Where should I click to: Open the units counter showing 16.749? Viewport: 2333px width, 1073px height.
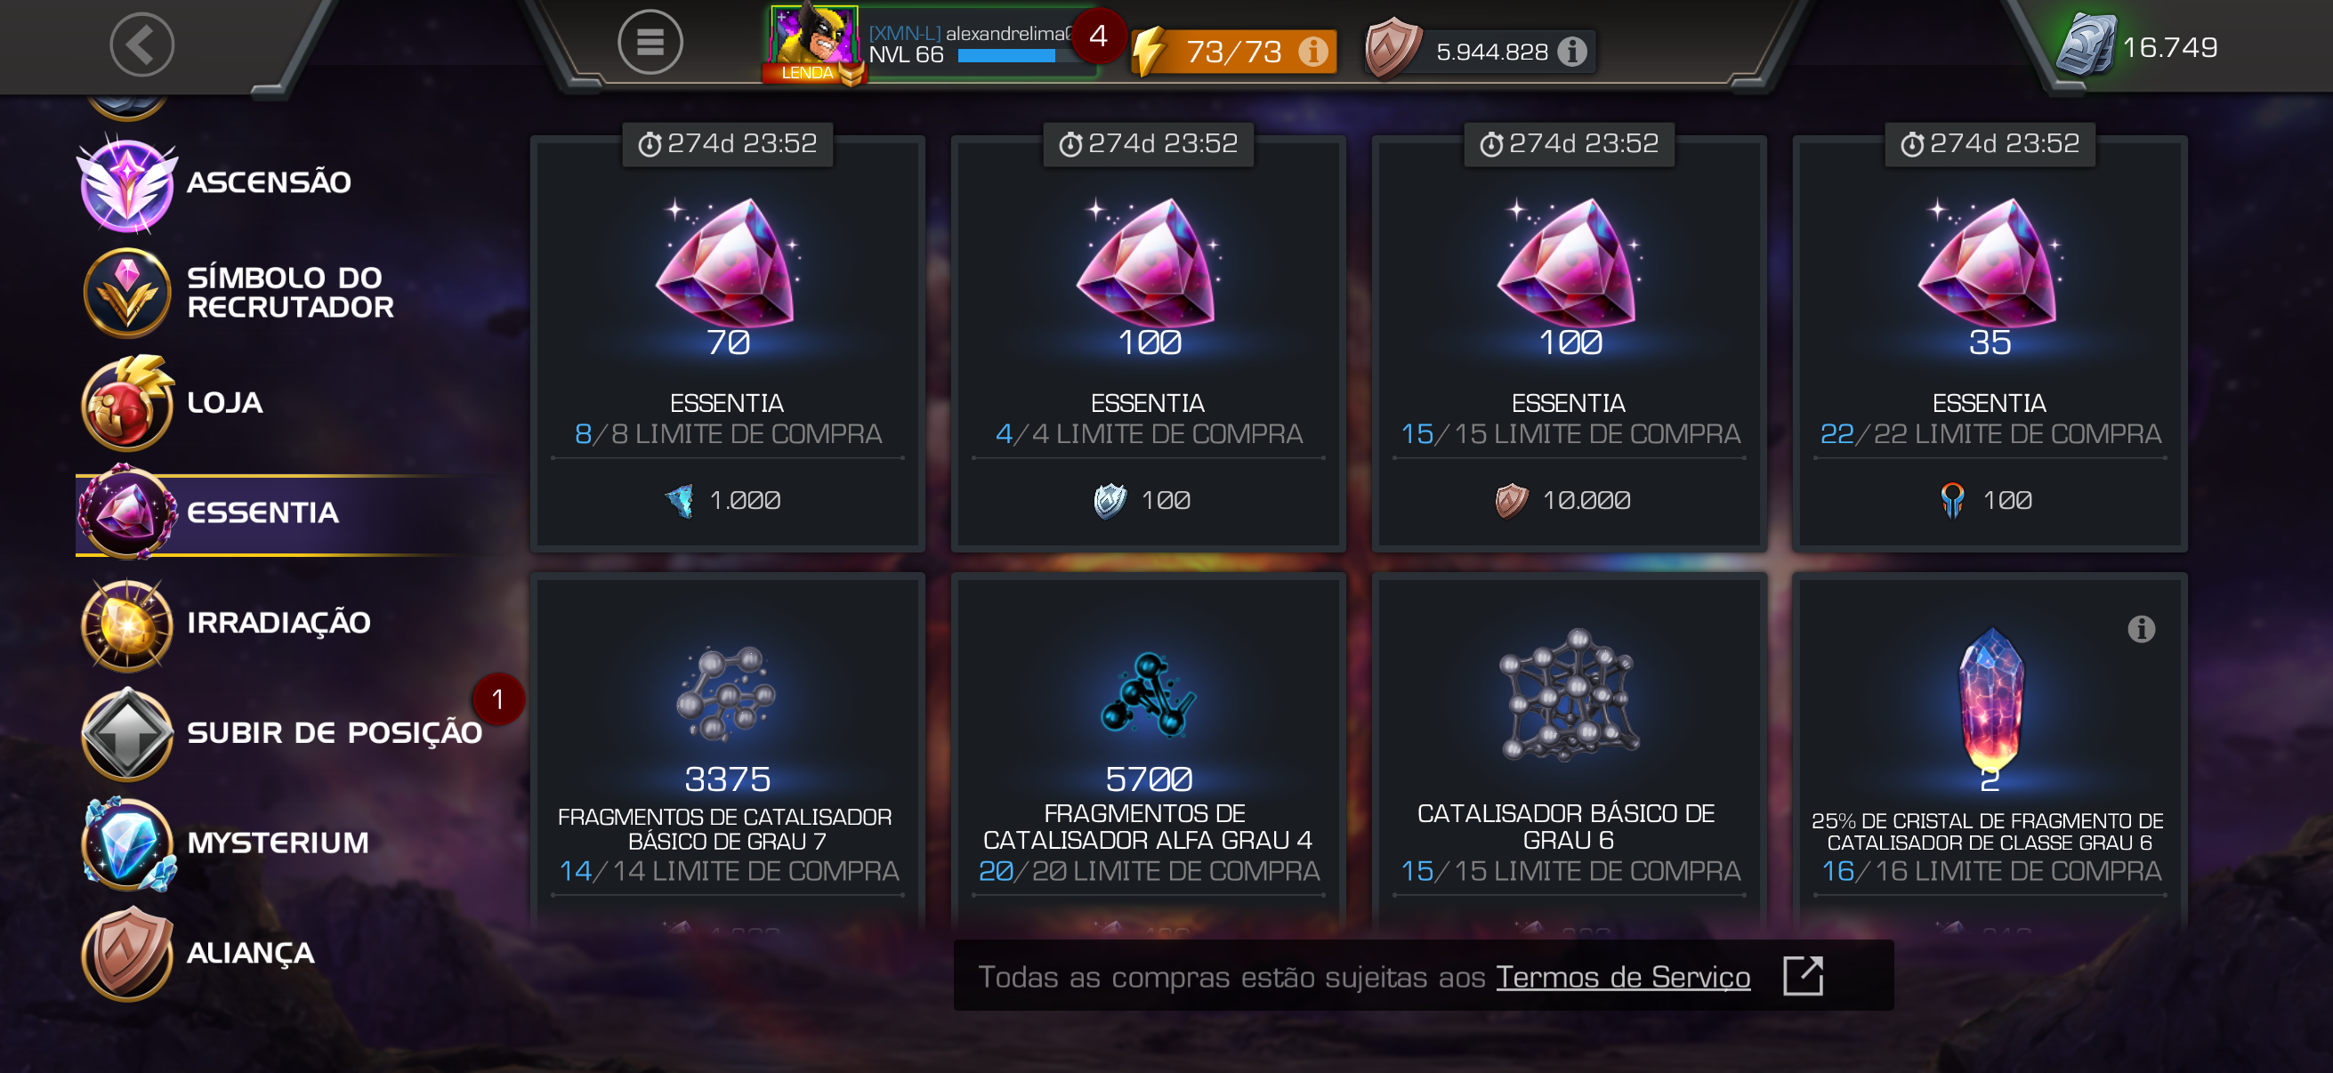click(x=2137, y=46)
